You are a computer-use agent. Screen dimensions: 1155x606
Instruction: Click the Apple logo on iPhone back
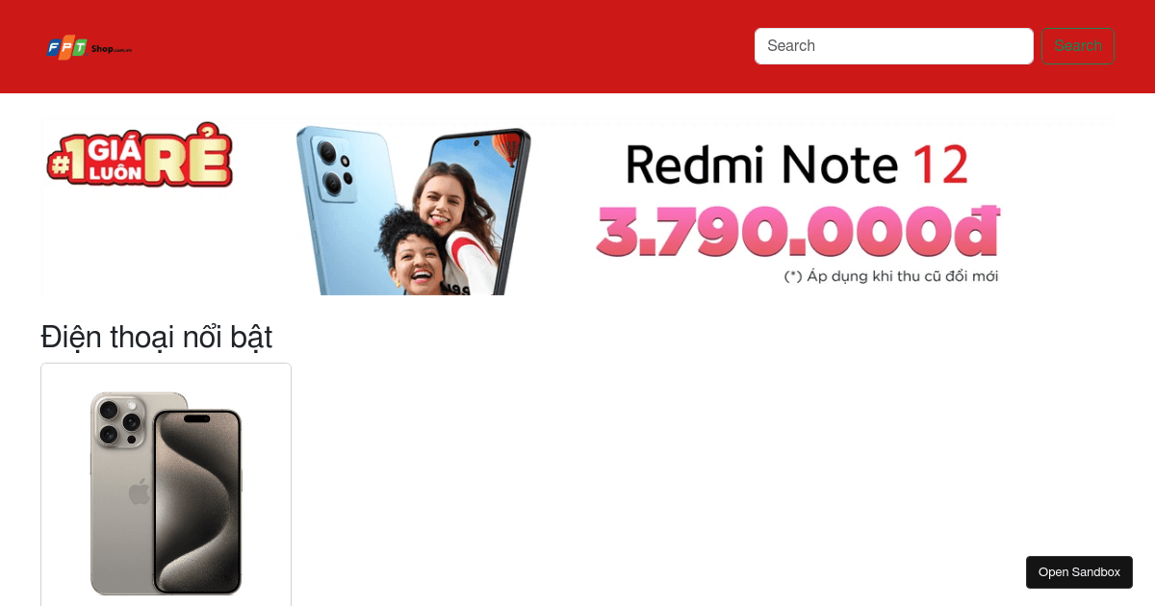click(140, 492)
